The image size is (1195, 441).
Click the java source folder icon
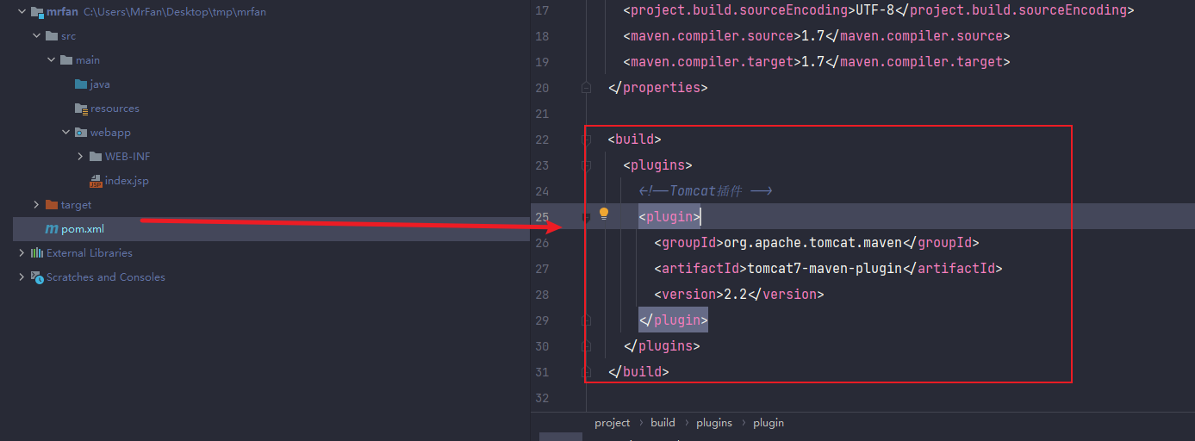(x=81, y=84)
